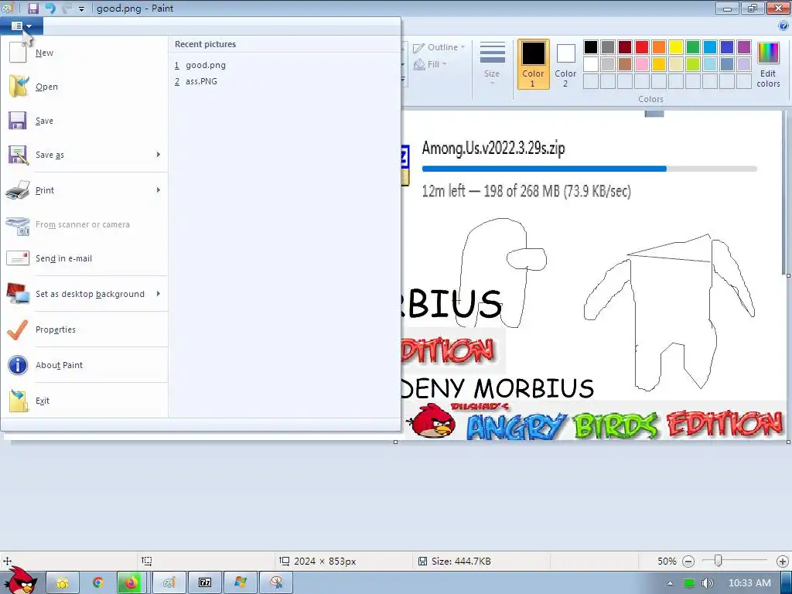792x594 pixels.
Task: Click the volume speaker icon in system tray
Action: (x=708, y=583)
